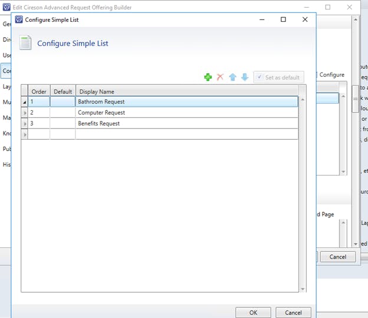Click the green plus add item icon

coord(208,77)
